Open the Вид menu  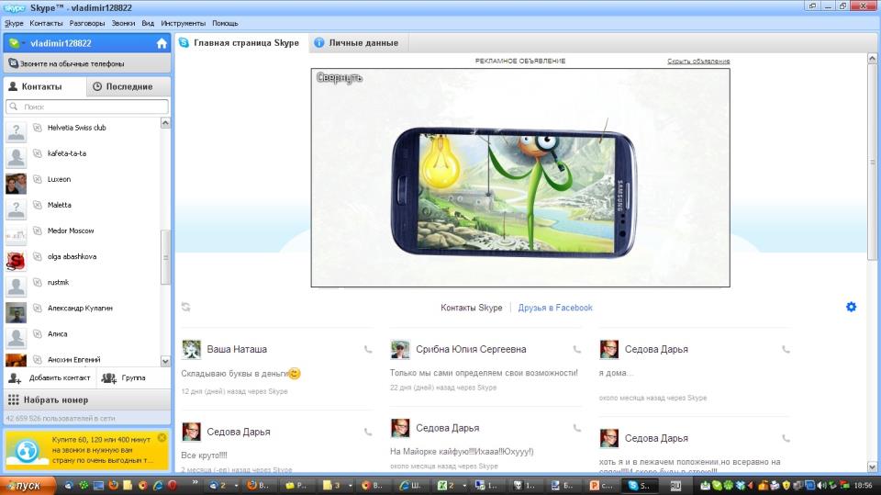click(148, 23)
